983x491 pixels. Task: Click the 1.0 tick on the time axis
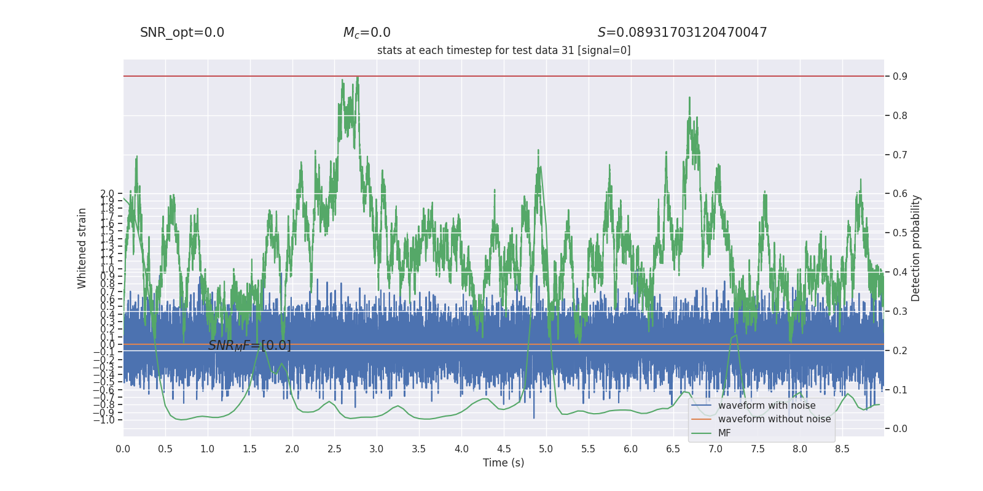coord(208,449)
